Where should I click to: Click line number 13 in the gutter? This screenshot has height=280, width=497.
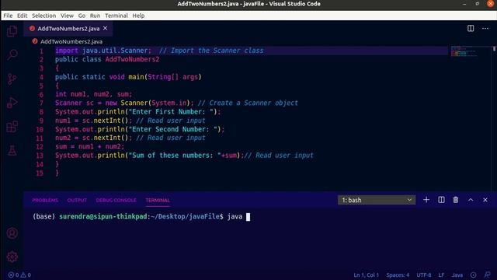pyautogui.click(x=40, y=156)
